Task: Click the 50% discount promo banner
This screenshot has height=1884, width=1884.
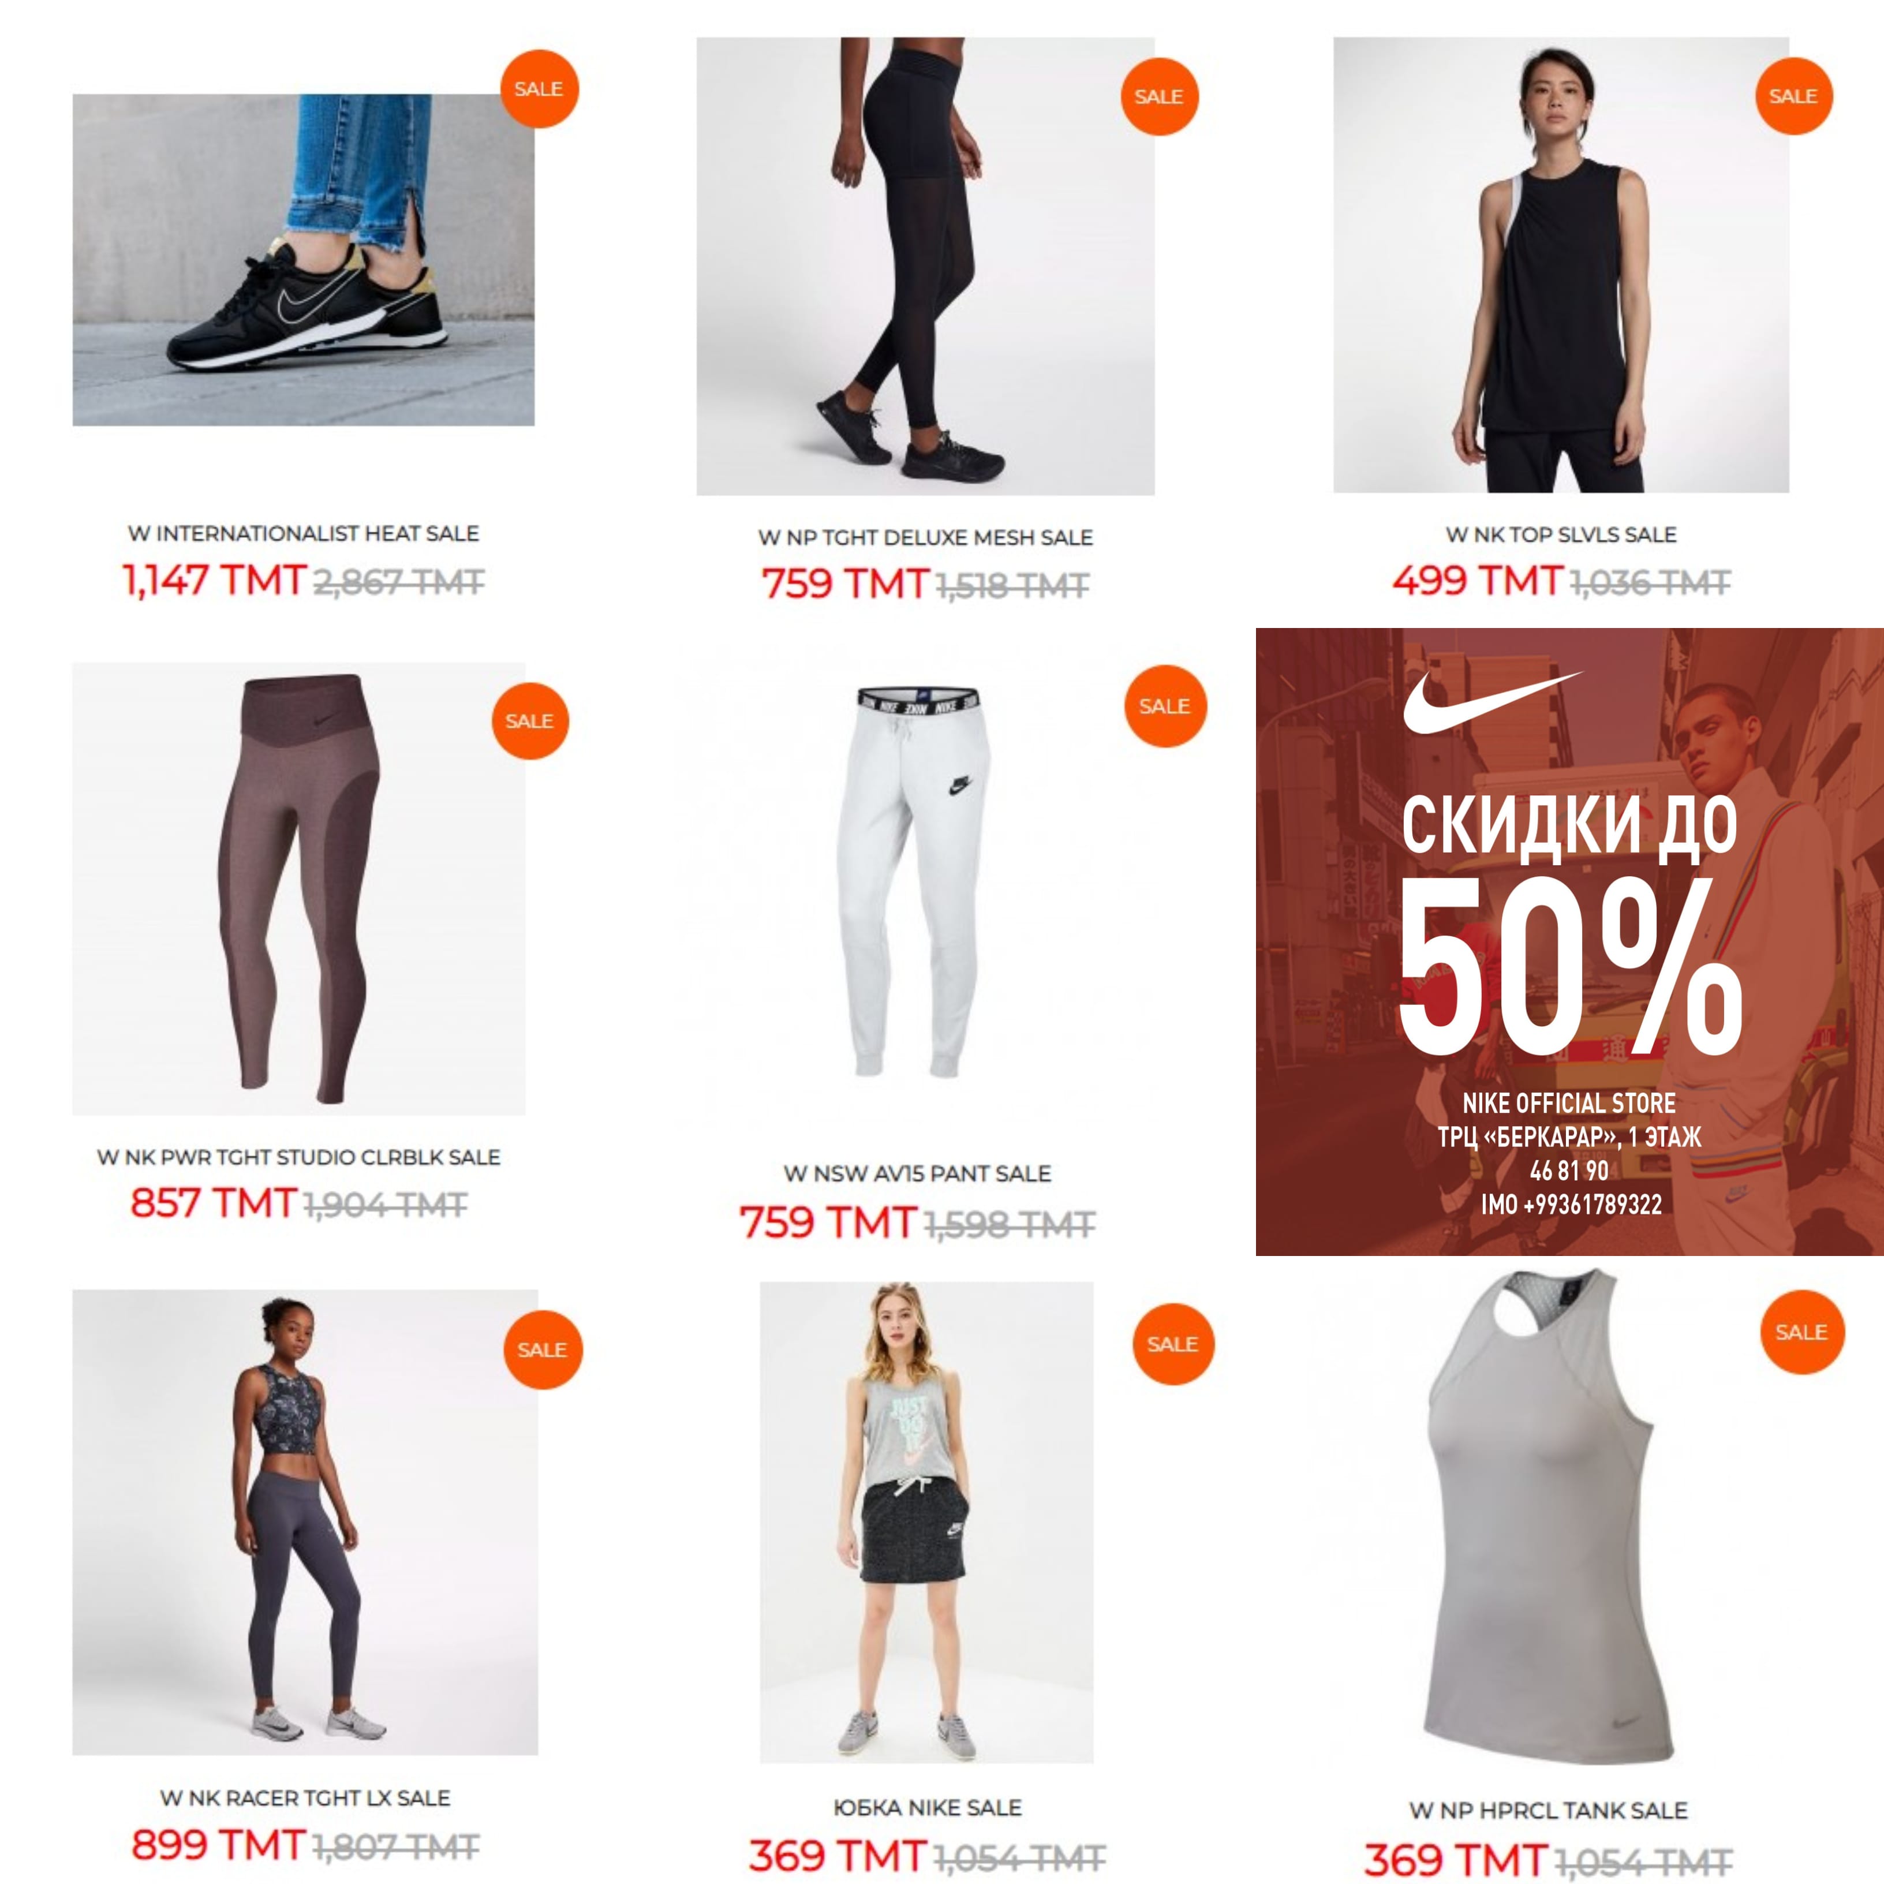Action: click(x=1569, y=942)
